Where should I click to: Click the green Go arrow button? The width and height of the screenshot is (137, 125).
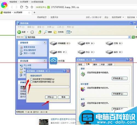(133, 37)
